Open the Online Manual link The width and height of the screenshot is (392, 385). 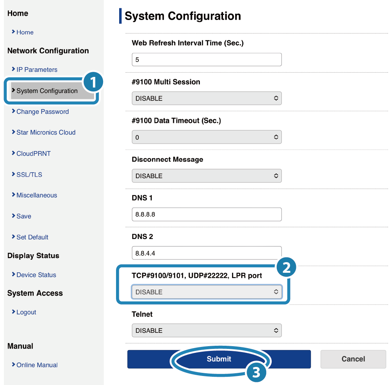click(x=37, y=365)
